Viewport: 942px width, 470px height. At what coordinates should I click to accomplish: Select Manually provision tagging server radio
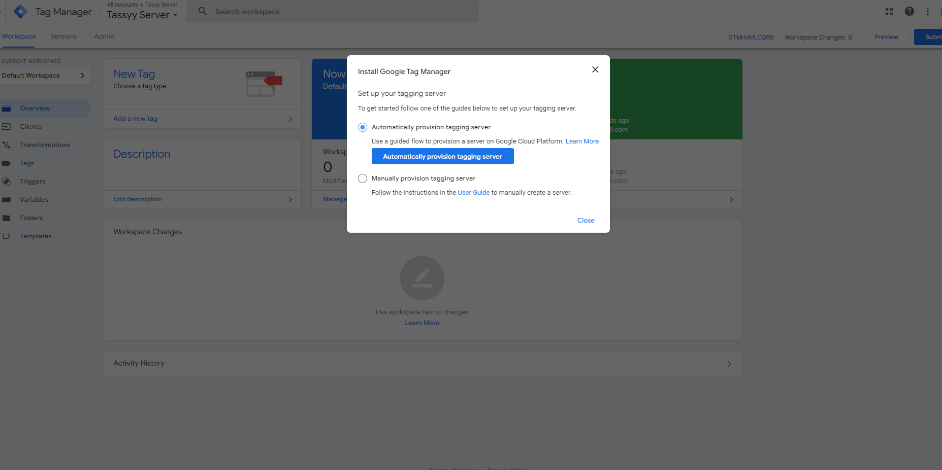click(363, 178)
